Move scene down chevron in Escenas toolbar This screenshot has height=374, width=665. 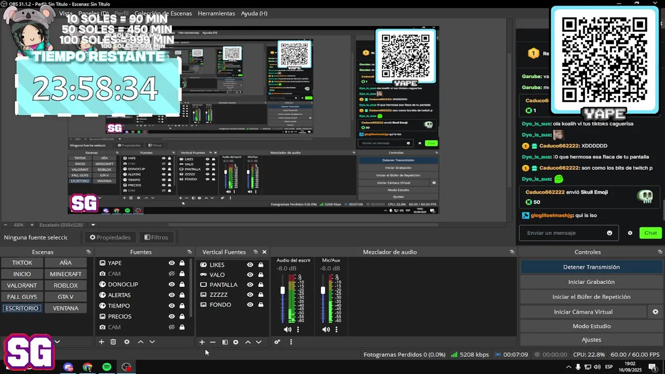click(57, 342)
